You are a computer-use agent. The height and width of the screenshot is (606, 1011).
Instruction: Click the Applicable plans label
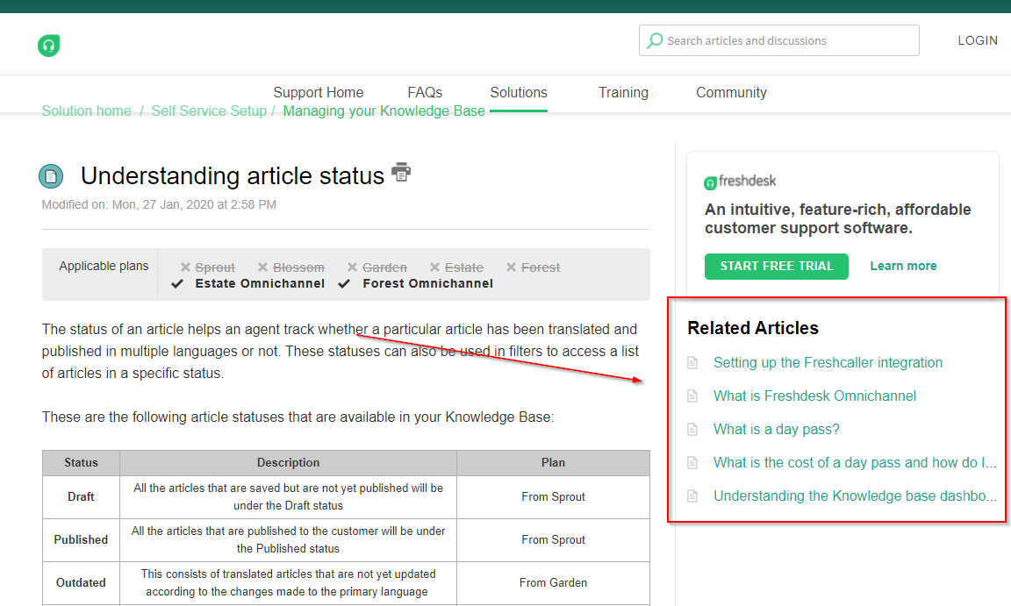[x=104, y=266]
